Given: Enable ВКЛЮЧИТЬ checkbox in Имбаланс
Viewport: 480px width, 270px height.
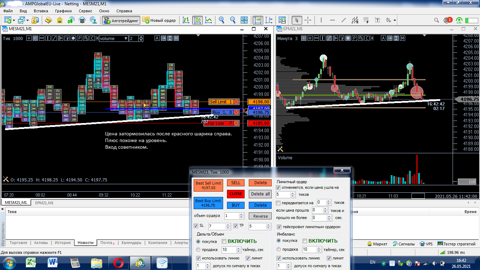Looking at the screenshot, I should (305, 241).
